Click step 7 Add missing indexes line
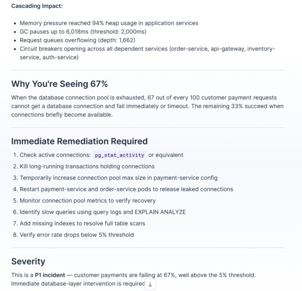 [x=82, y=223]
